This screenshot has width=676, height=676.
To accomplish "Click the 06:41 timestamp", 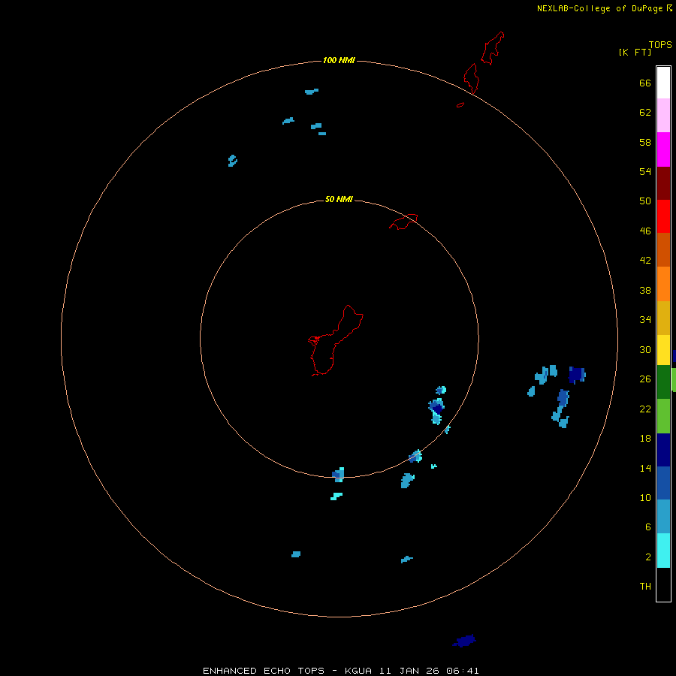I will click(463, 671).
